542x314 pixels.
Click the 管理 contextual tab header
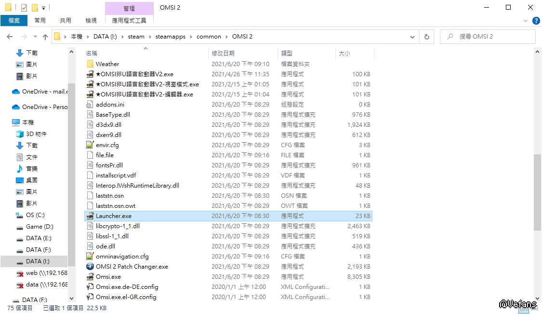pyautogui.click(x=129, y=8)
